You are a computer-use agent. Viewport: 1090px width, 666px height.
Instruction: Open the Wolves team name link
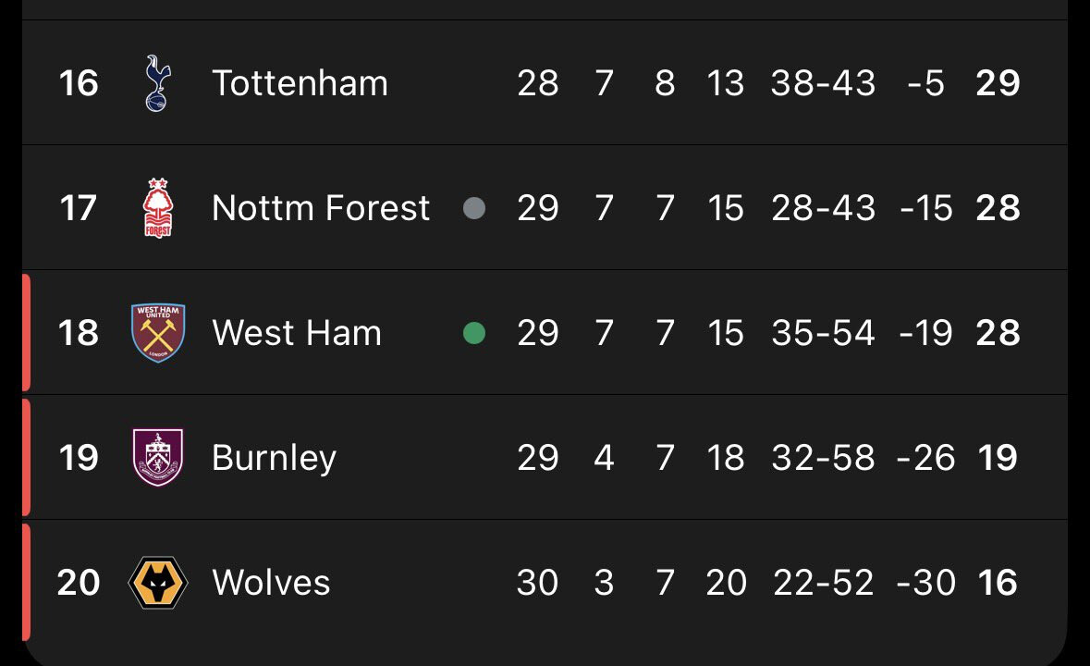[x=271, y=583]
